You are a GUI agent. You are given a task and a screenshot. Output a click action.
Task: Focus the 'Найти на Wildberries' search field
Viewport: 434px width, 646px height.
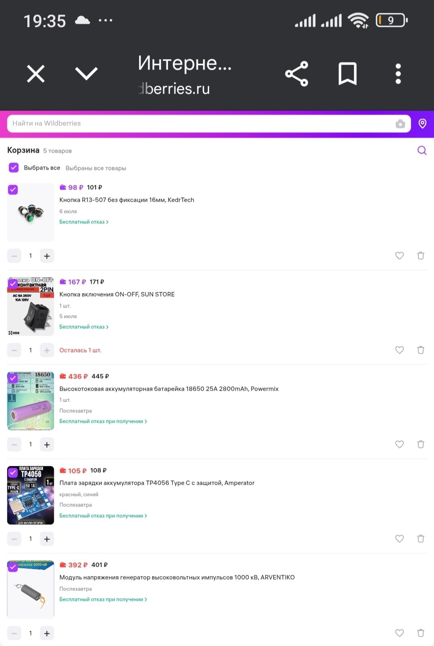(201, 123)
